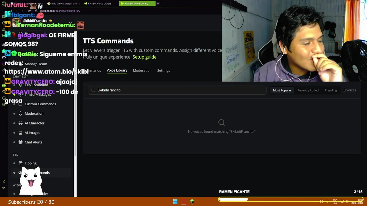Open the volume speaker tray icon

pos(347,202)
